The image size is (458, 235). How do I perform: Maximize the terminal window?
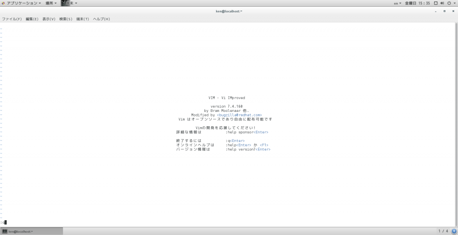coord(445,11)
